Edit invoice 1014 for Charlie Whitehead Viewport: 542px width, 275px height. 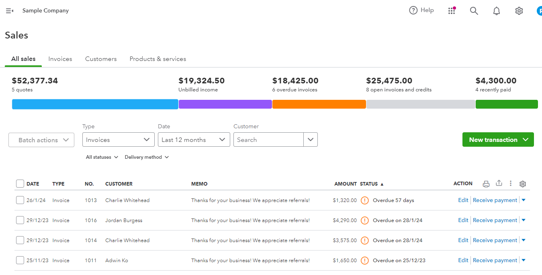coord(463,240)
